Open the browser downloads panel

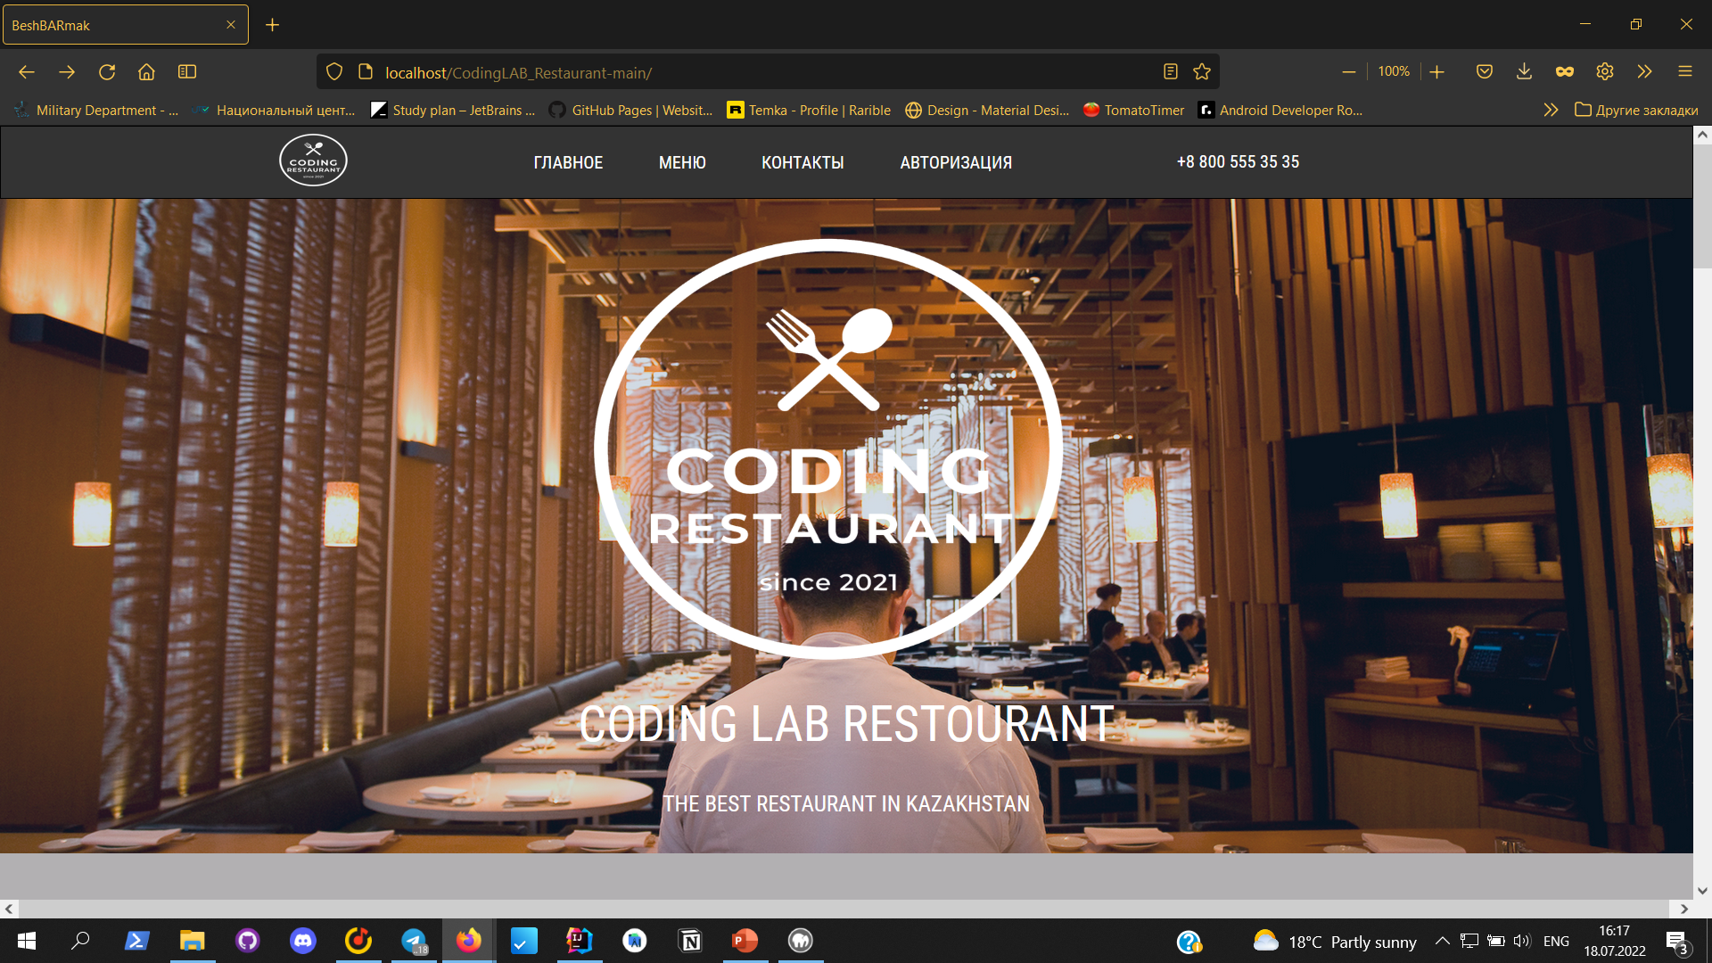click(1524, 72)
